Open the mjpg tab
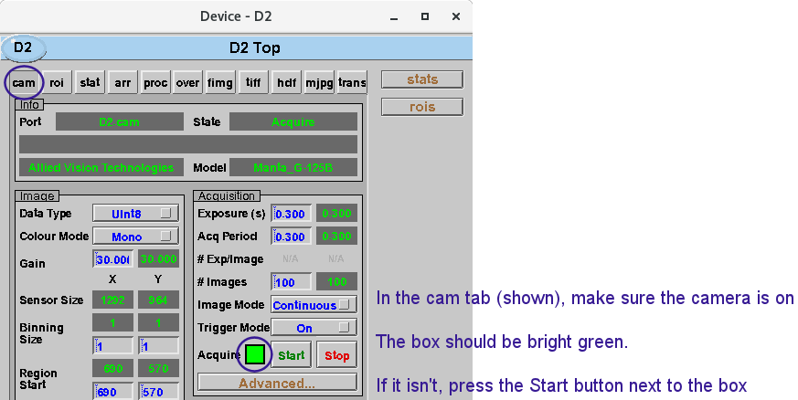This screenshot has height=400, width=798. tap(319, 82)
